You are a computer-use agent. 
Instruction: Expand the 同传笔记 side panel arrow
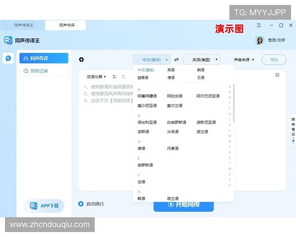click(293, 141)
